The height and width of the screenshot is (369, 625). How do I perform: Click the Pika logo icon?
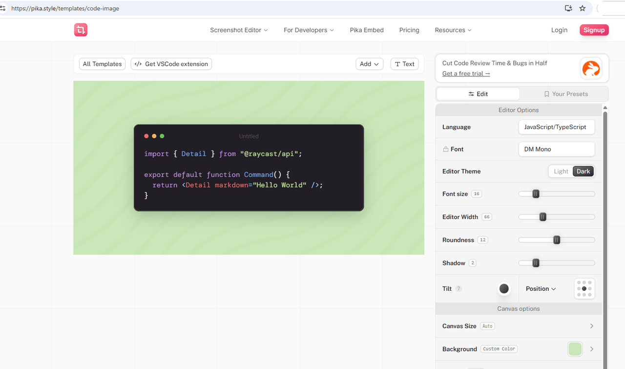[x=81, y=30]
